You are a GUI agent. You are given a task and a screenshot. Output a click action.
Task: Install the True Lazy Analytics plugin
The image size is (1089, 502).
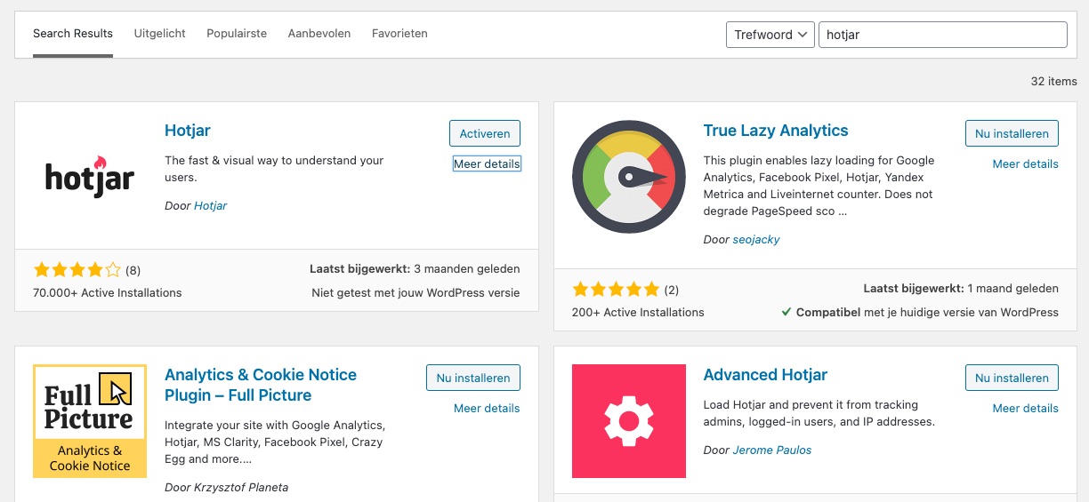point(1012,133)
